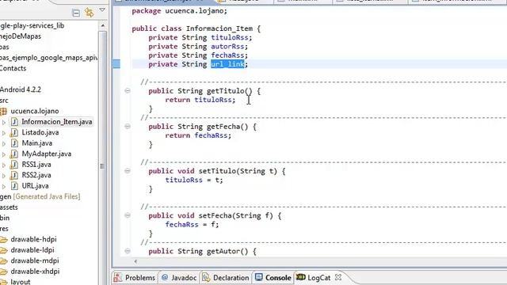Click the Java file icon beside RSS1.java

(14, 165)
